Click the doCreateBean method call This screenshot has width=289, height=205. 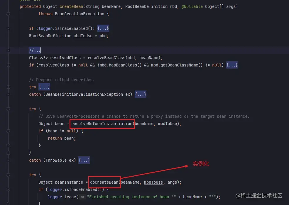(x=104, y=182)
